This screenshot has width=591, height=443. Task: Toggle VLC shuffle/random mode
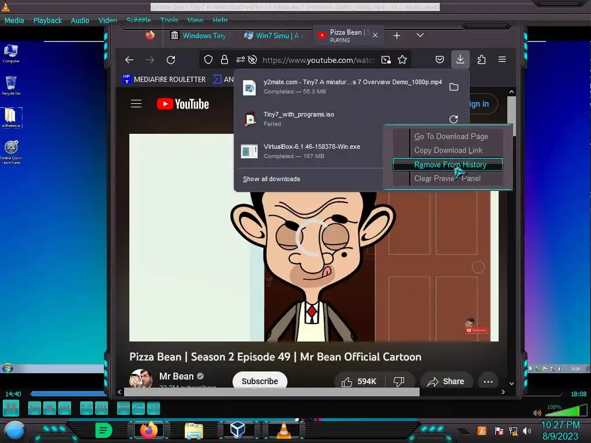154,408
